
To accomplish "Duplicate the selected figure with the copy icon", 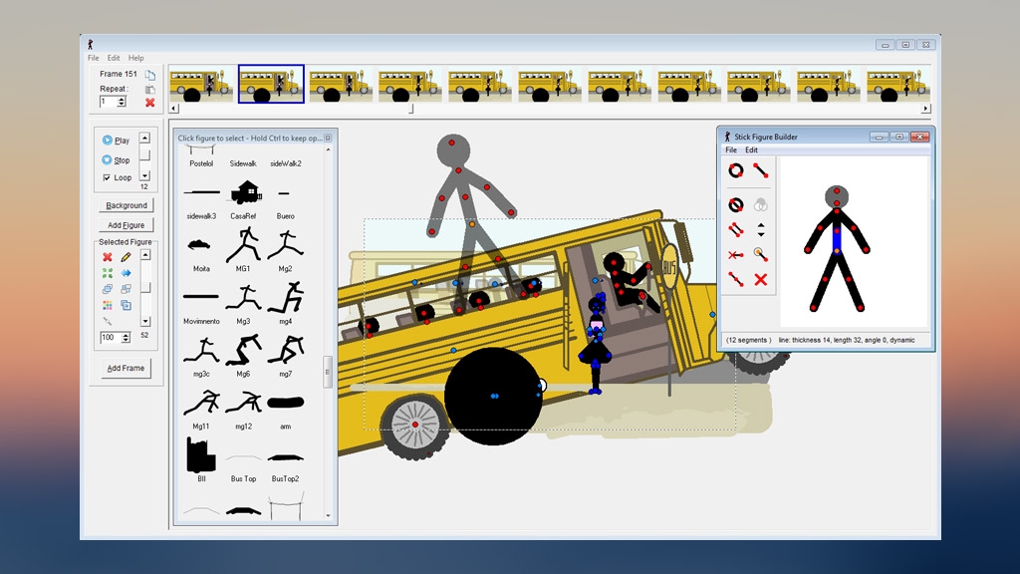I will pyautogui.click(x=126, y=305).
